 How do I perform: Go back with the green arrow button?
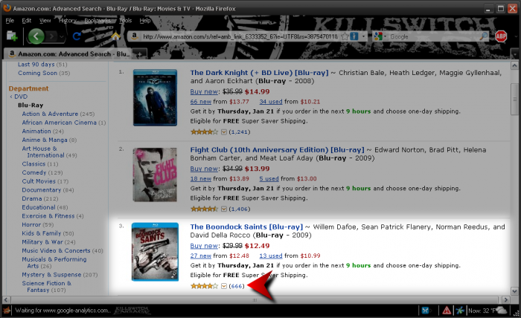point(36,36)
